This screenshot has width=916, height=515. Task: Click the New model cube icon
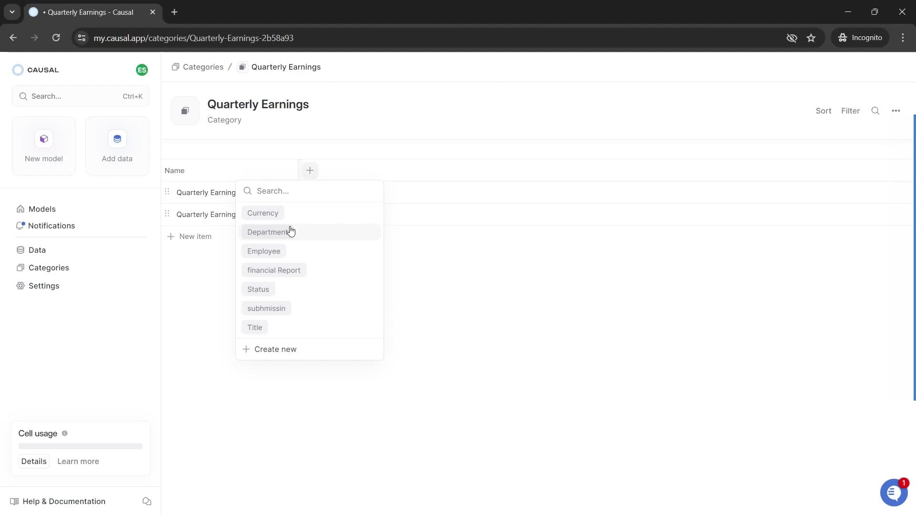(44, 139)
